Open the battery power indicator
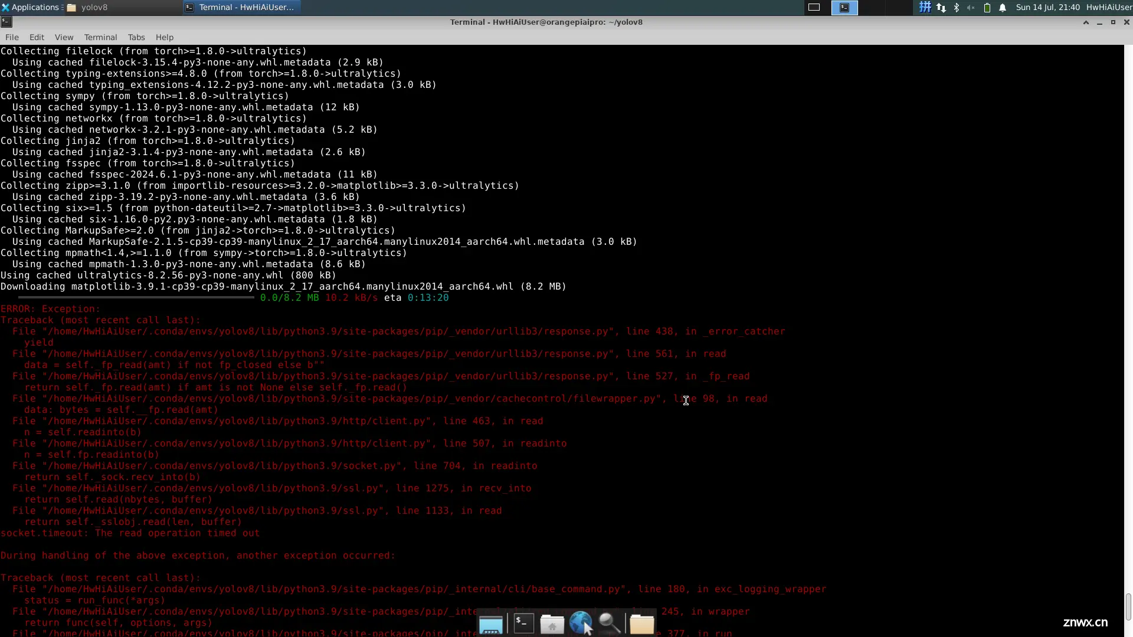1133x637 pixels. (x=987, y=8)
